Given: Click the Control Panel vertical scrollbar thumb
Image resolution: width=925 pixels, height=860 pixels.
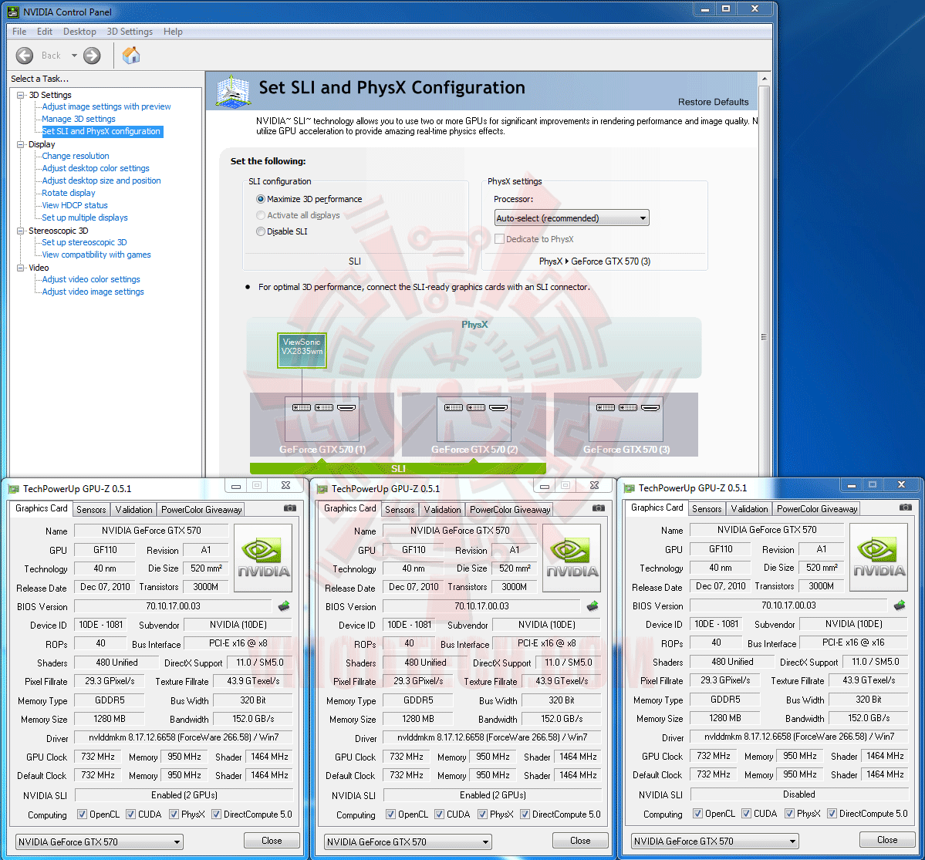Looking at the screenshot, I should (x=764, y=337).
